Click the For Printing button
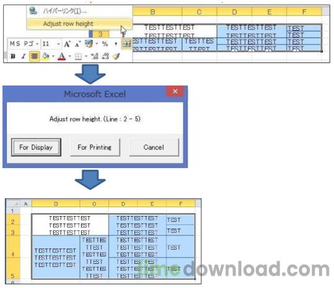Viewport: 334px width, 288px height. tap(95, 147)
